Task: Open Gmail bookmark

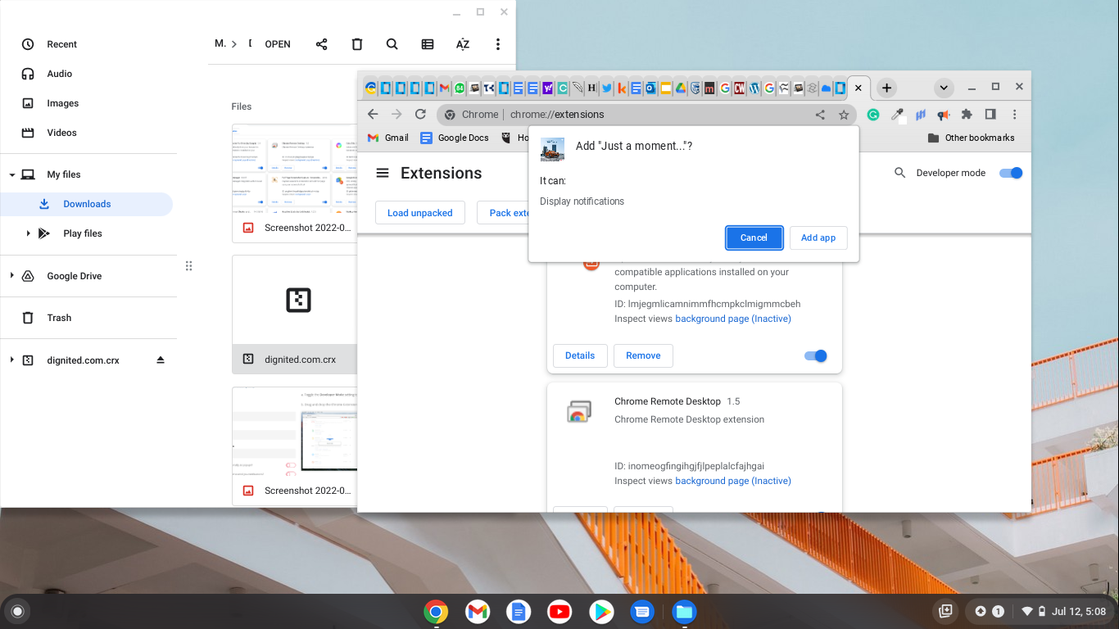Action: [388, 138]
